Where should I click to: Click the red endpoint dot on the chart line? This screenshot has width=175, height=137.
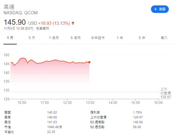[x=89, y=62]
